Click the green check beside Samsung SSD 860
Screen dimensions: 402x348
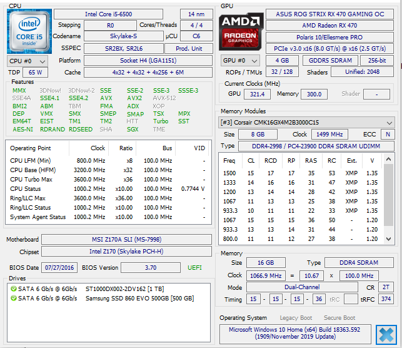pyautogui.click(x=14, y=298)
